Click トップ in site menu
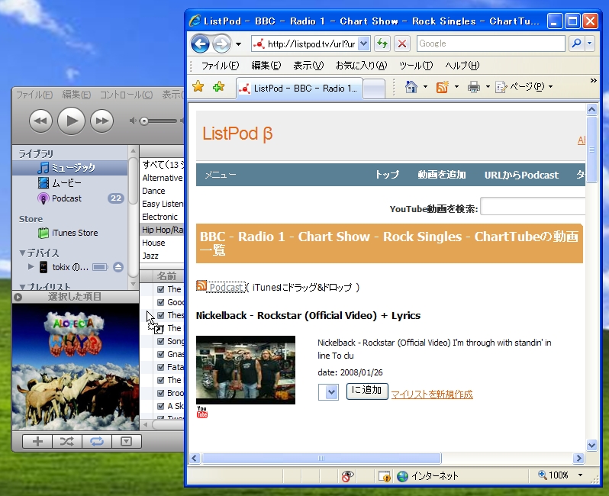 (x=387, y=175)
